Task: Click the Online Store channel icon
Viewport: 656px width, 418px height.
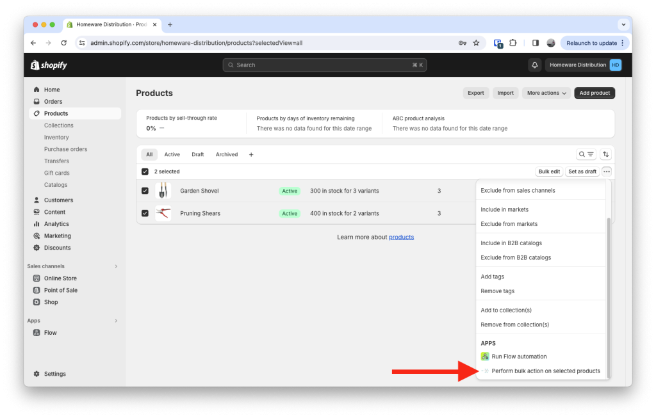Action: point(37,278)
